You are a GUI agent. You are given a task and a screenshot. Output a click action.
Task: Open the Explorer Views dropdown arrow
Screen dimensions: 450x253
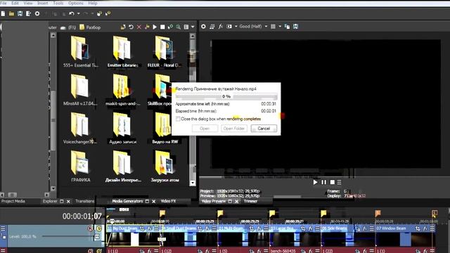tap(193, 27)
